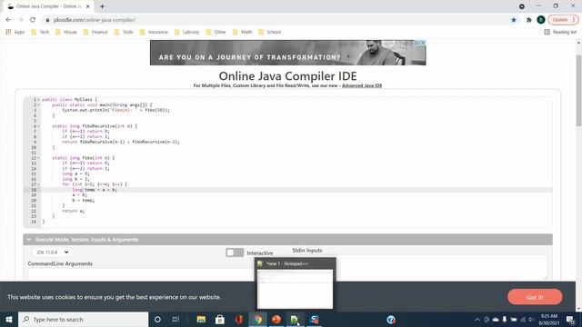Image resolution: width=582 pixels, height=327 pixels.
Task: Open PowerPoint from the taskbar
Action: pyautogui.click(x=276, y=319)
